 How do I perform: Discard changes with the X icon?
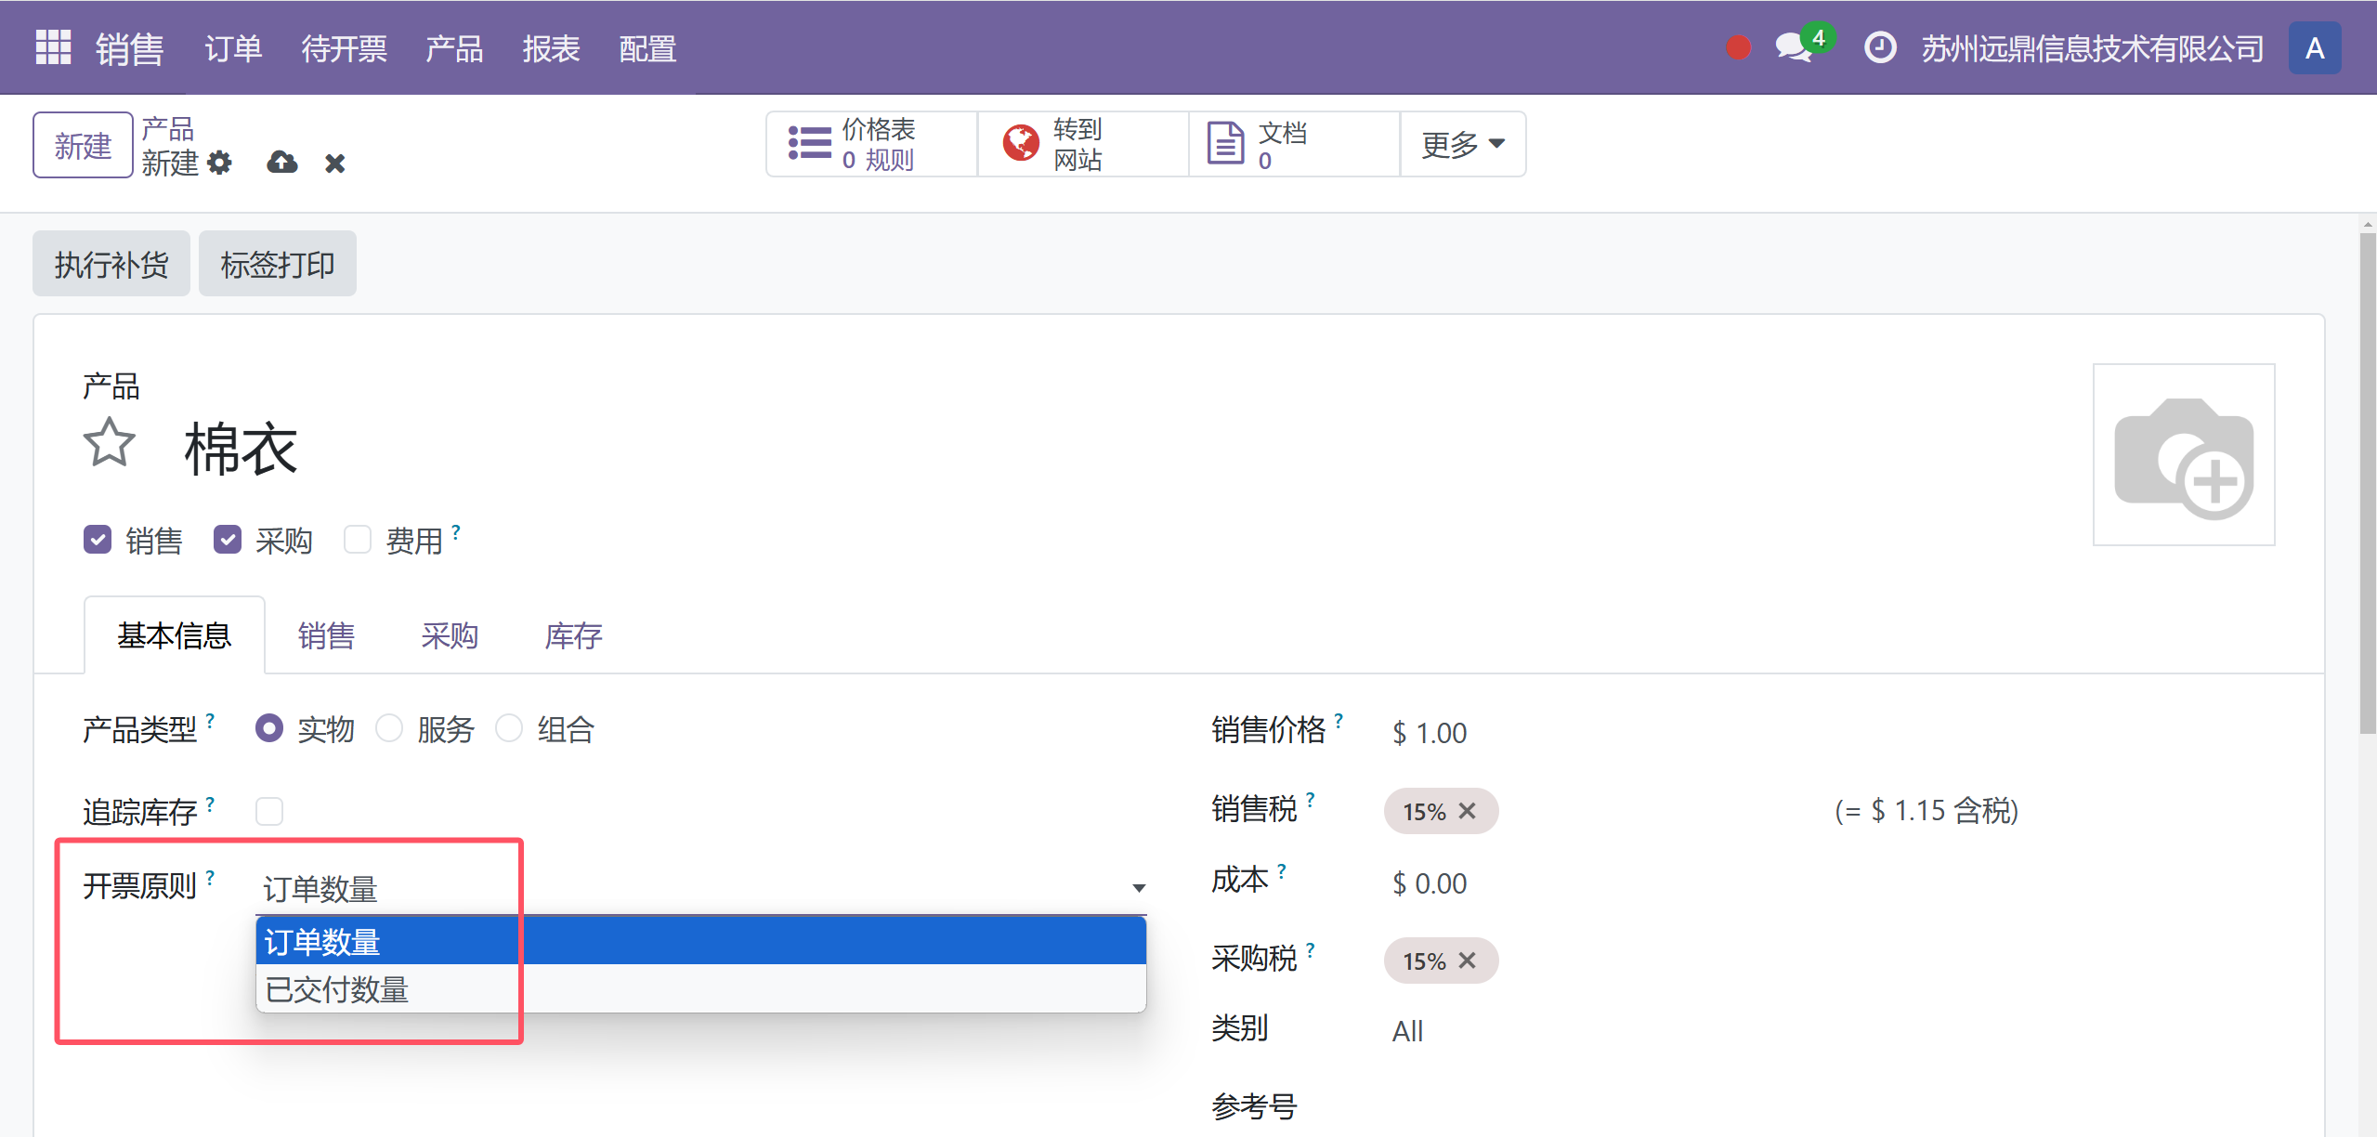pos(334,163)
